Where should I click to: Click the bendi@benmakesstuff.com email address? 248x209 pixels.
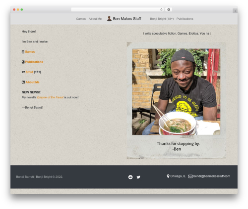tap(212, 176)
